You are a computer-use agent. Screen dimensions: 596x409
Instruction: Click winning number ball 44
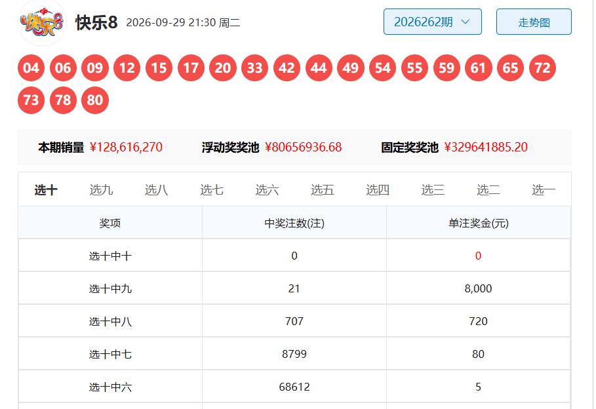(319, 68)
